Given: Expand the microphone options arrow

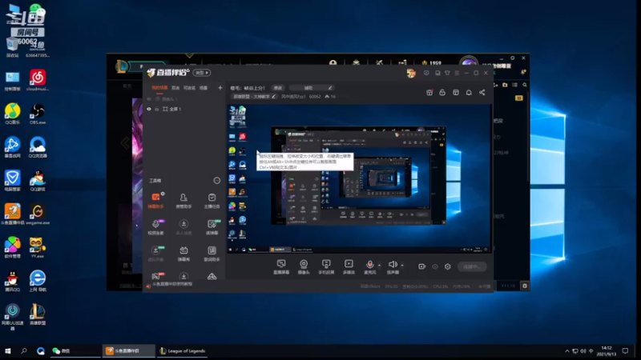Looking at the screenshot, I should pos(378,264).
